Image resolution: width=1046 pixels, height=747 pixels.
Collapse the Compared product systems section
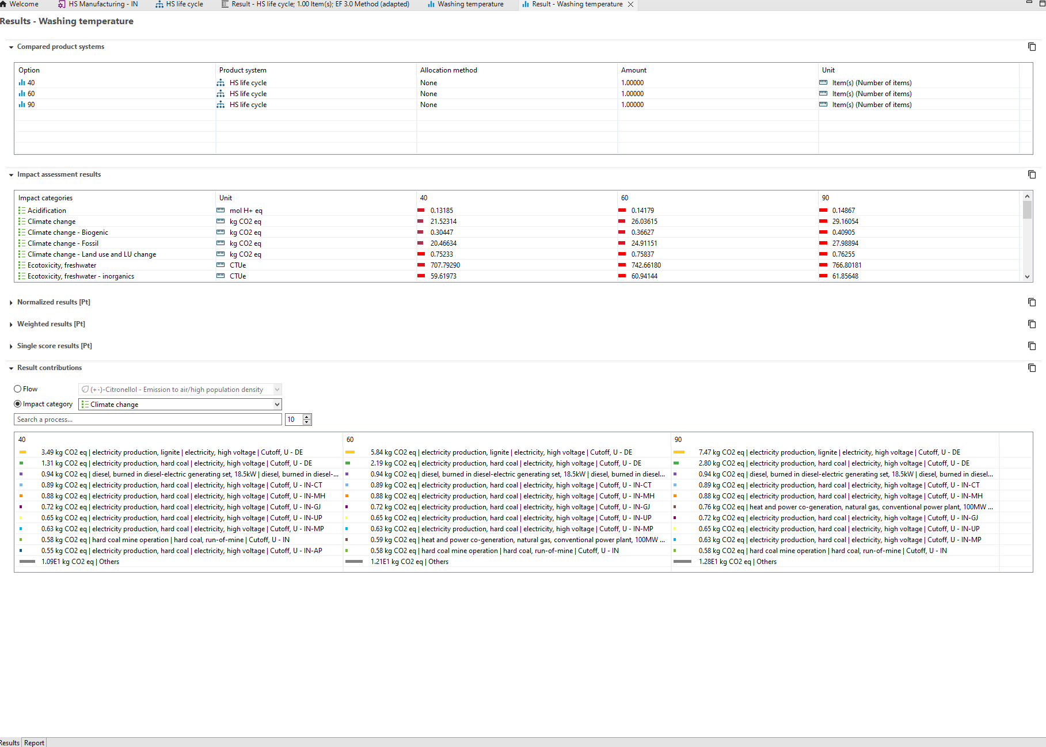[x=11, y=47]
